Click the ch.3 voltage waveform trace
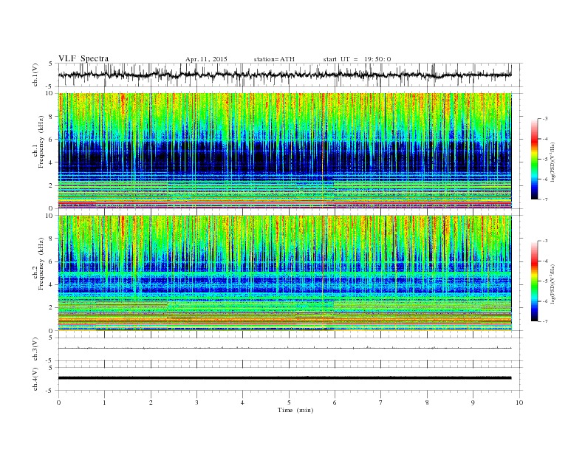 click(284, 348)
